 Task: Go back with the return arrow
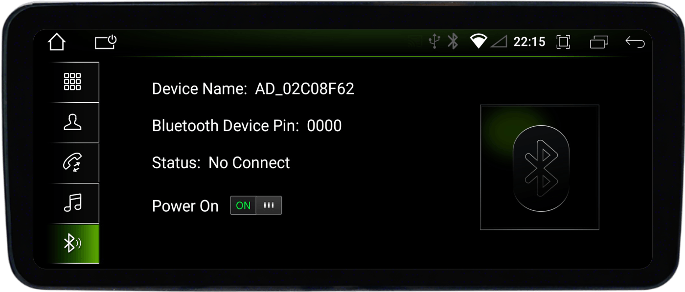(635, 42)
